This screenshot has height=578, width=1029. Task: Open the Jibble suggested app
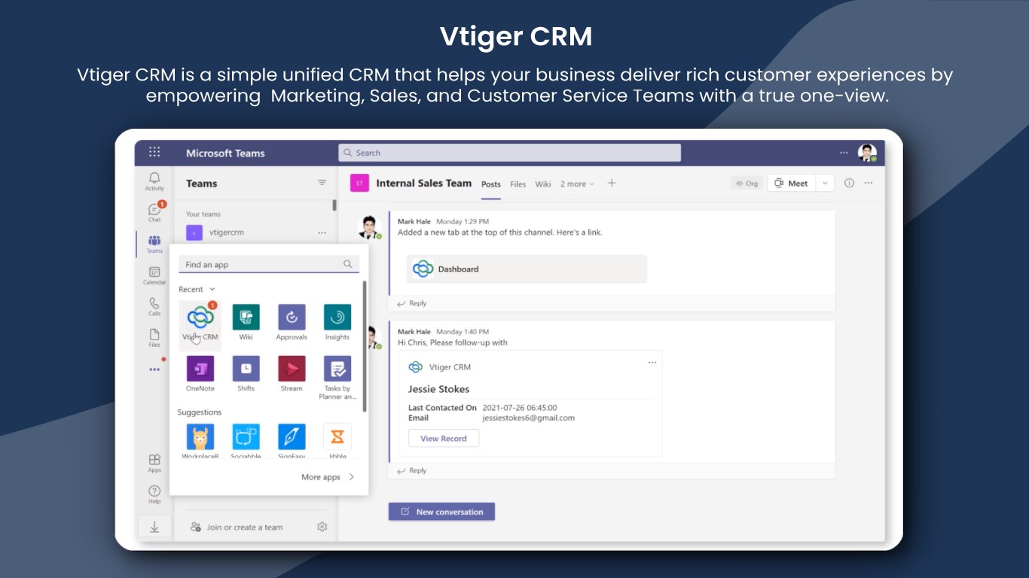click(x=337, y=441)
